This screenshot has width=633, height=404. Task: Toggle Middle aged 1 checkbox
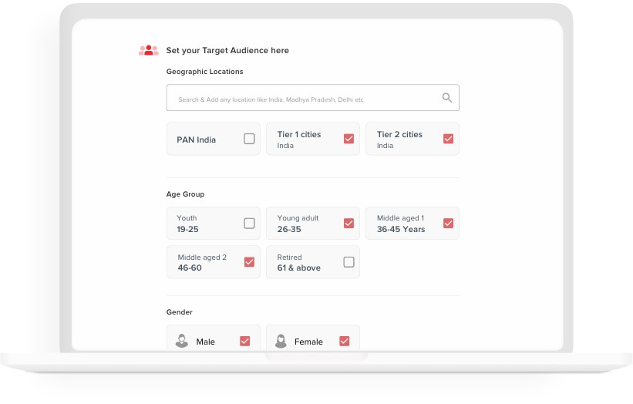click(448, 223)
